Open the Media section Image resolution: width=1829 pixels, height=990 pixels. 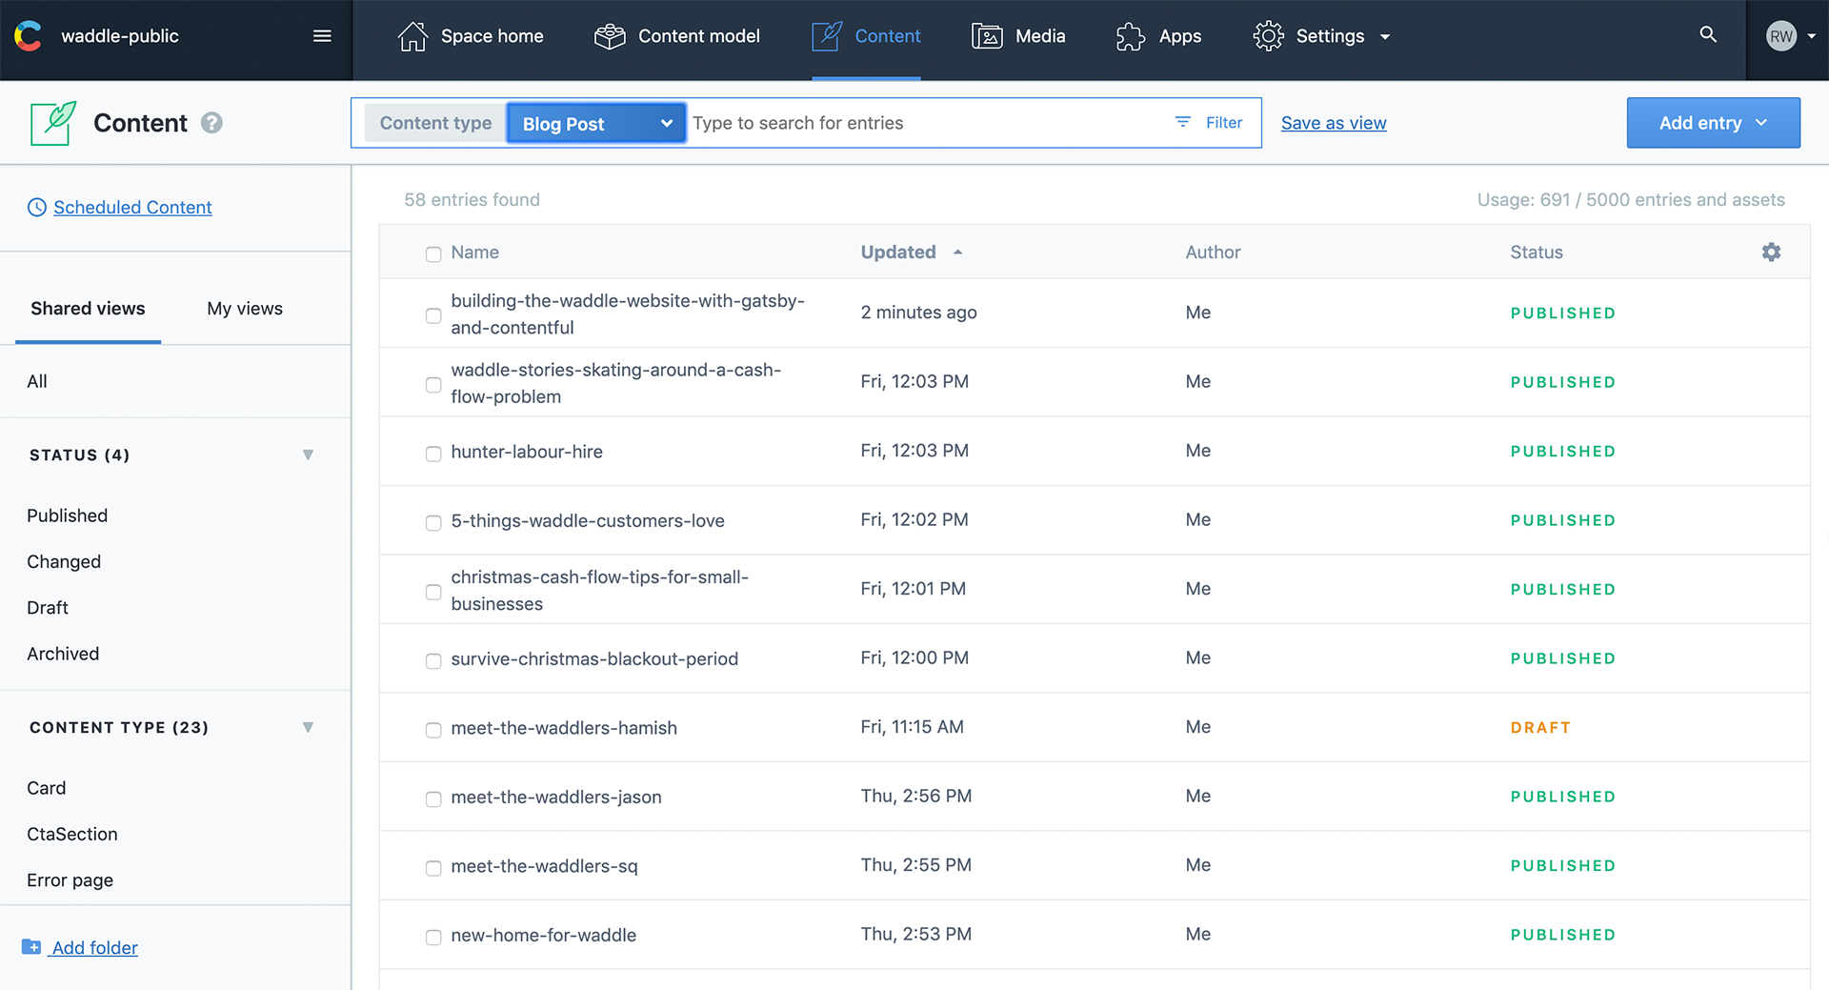pos(1018,36)
